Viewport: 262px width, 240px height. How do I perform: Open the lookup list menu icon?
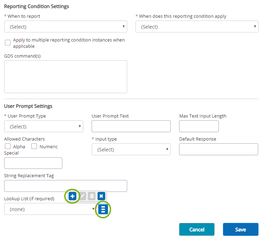[x=103, y=209]
